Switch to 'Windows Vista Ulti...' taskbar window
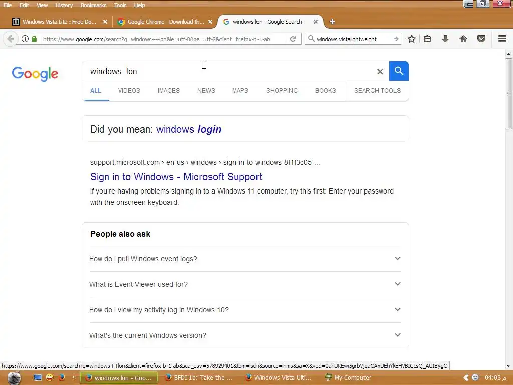513x385 pixels. (x=279, y=378)
